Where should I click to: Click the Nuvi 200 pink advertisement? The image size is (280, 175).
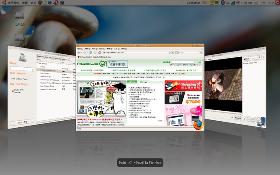tap(183, 115)
